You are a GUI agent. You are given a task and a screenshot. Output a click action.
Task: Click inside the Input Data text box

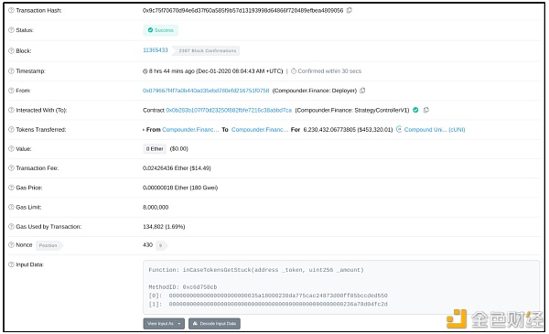click(340, 287)
